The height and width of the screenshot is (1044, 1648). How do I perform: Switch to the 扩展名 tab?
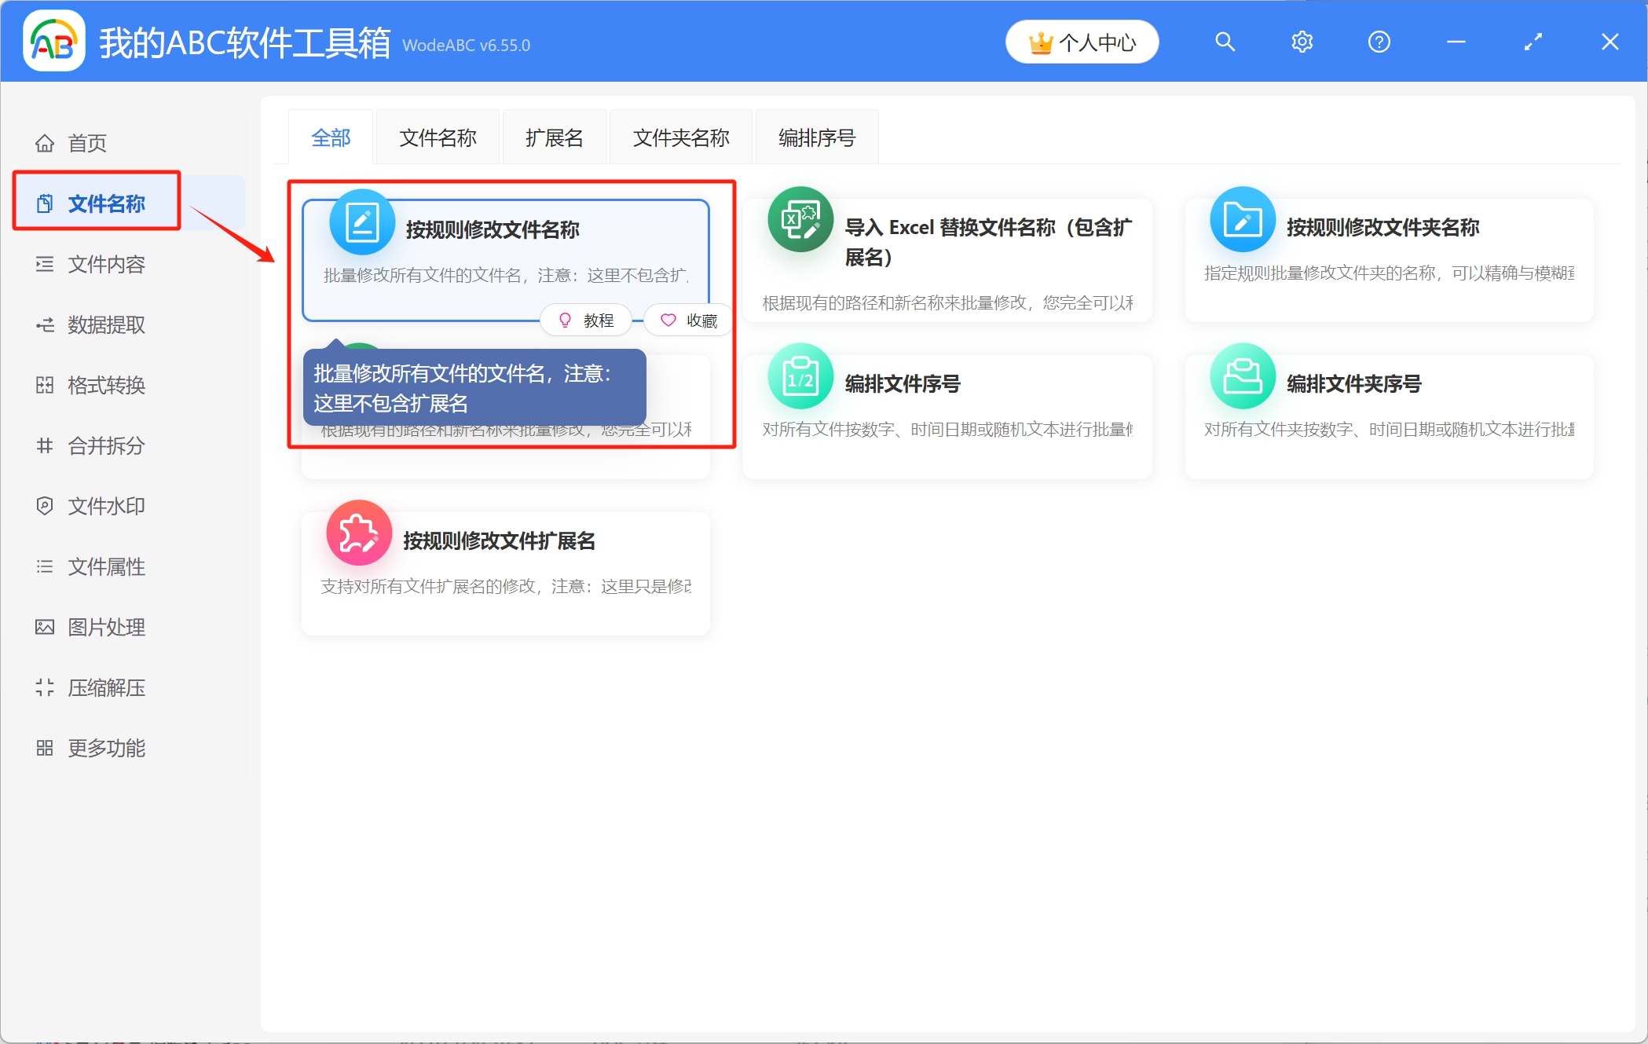554,137
